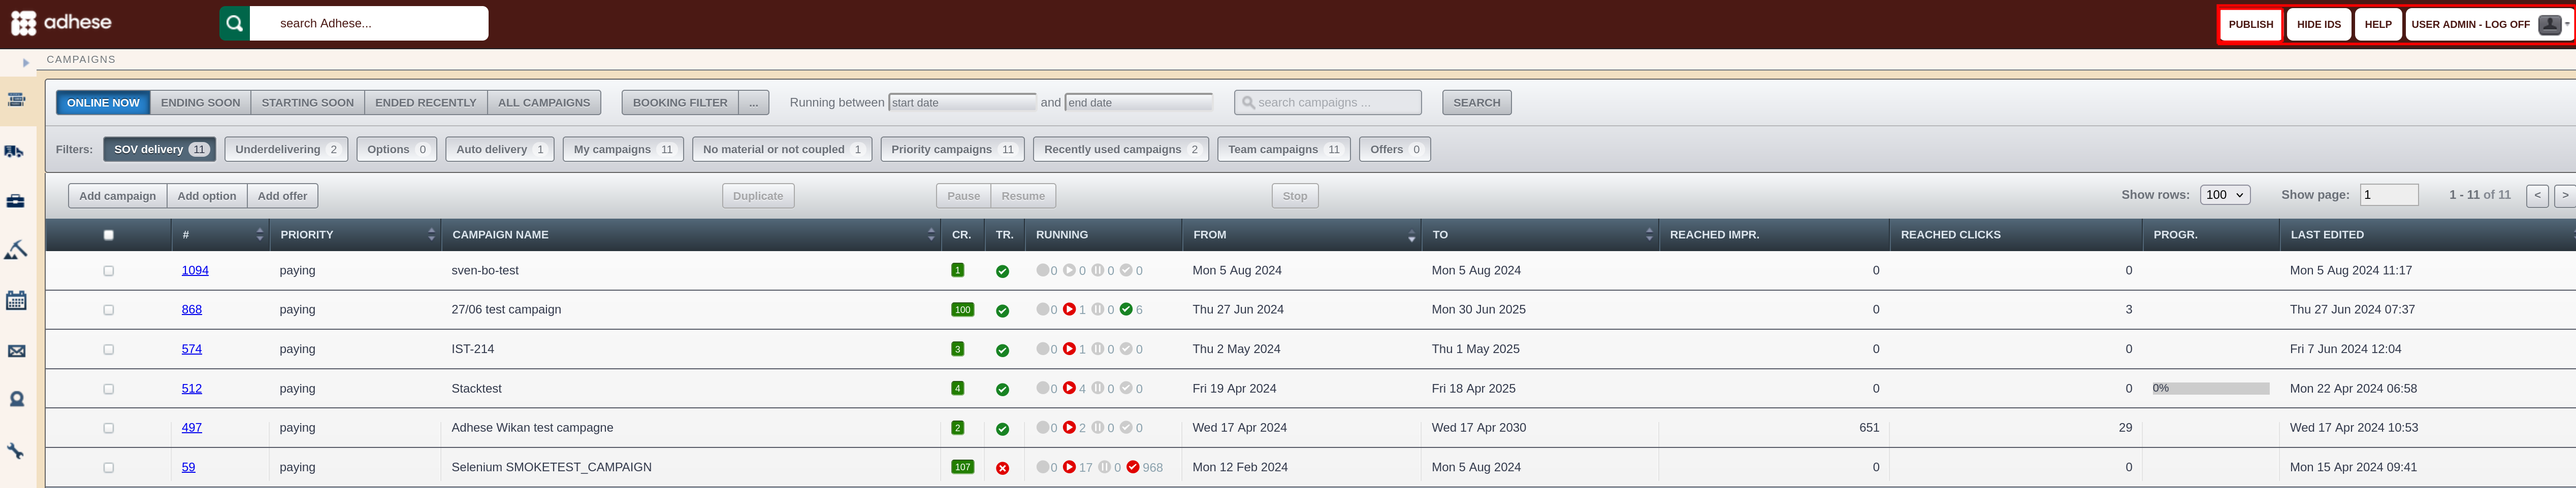Image resolution: width=2576 pixels, height=488 pixels.
Task: Click the user avatar icon in header
Action: (x=2549, y=25)
